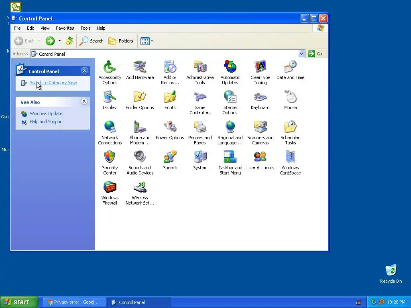Open the Edit menu
This screenshot has width=411, height=308.
click(x=31, y=28)
